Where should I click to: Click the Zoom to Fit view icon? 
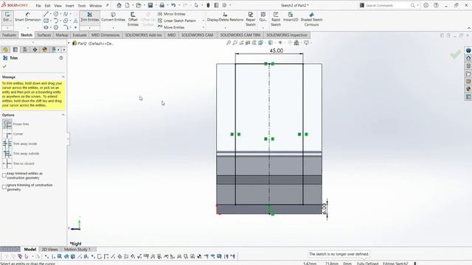(229, 43)
